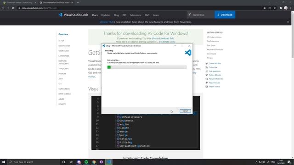This screenshot has width=294, height=165.
Task: Select Overview in the docs sidebar
Action: (63, 34)
